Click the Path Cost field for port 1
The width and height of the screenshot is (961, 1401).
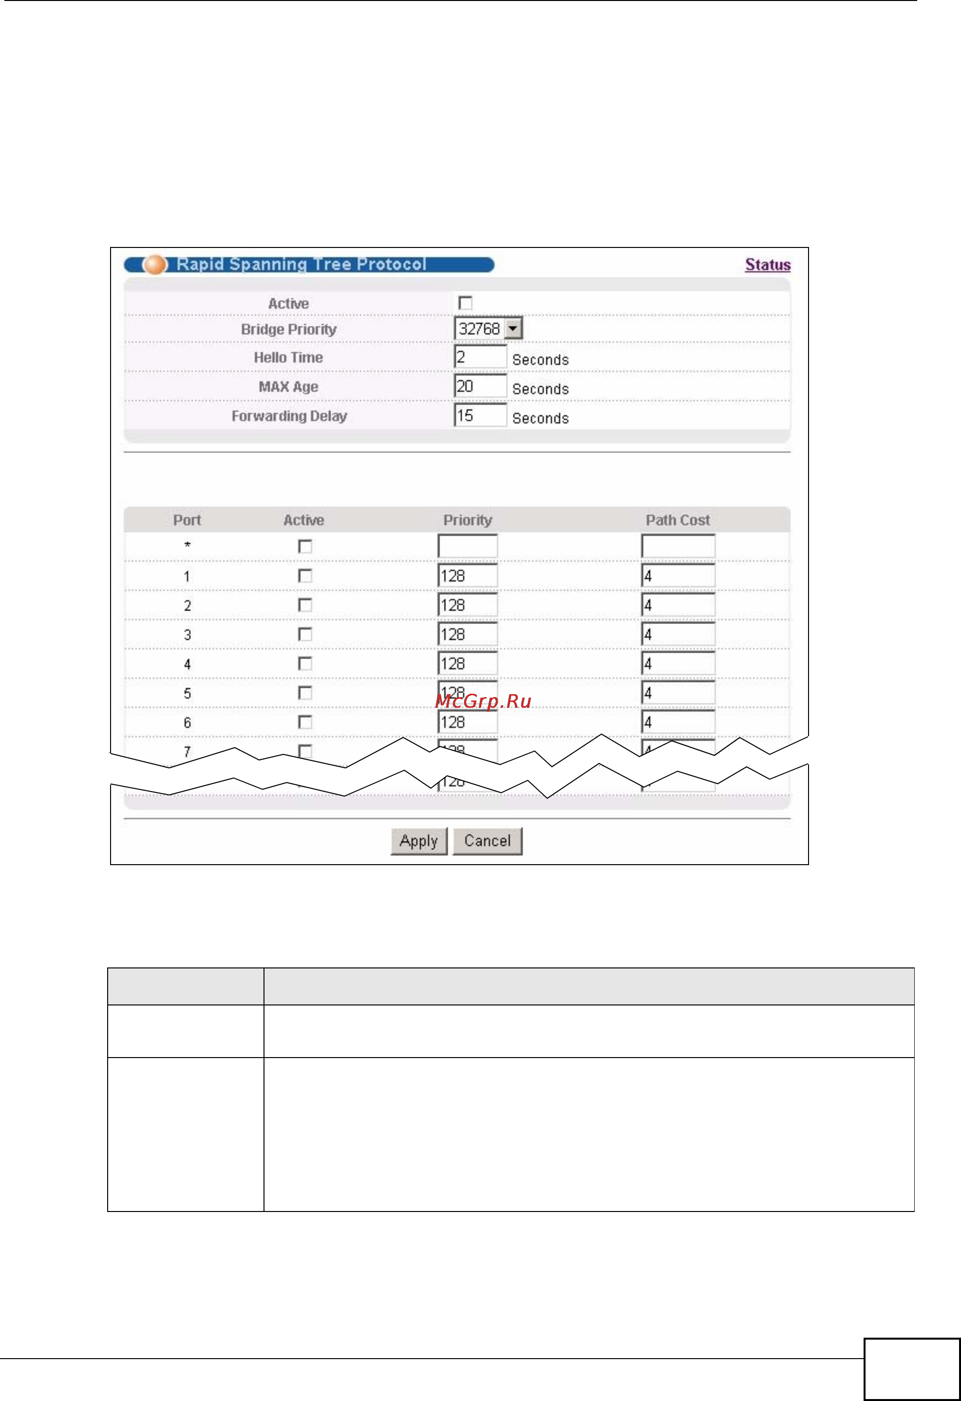click(x=678, y=576)
